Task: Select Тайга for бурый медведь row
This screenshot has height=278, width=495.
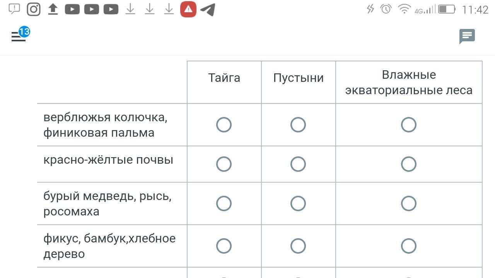Action: 224,203
